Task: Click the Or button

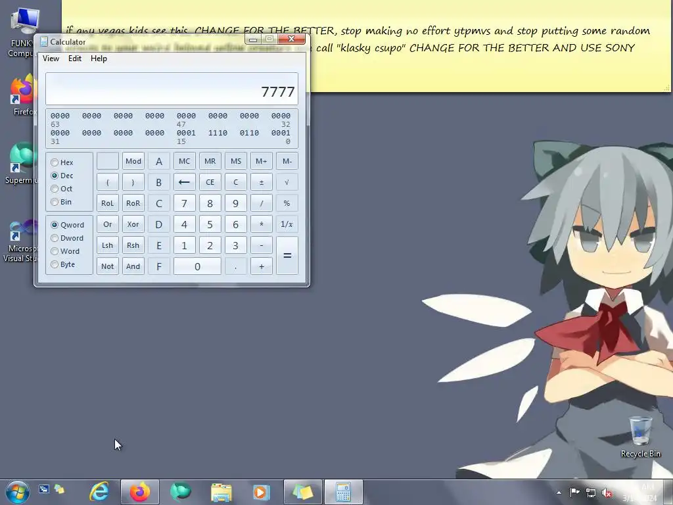Action: (107, 224)
